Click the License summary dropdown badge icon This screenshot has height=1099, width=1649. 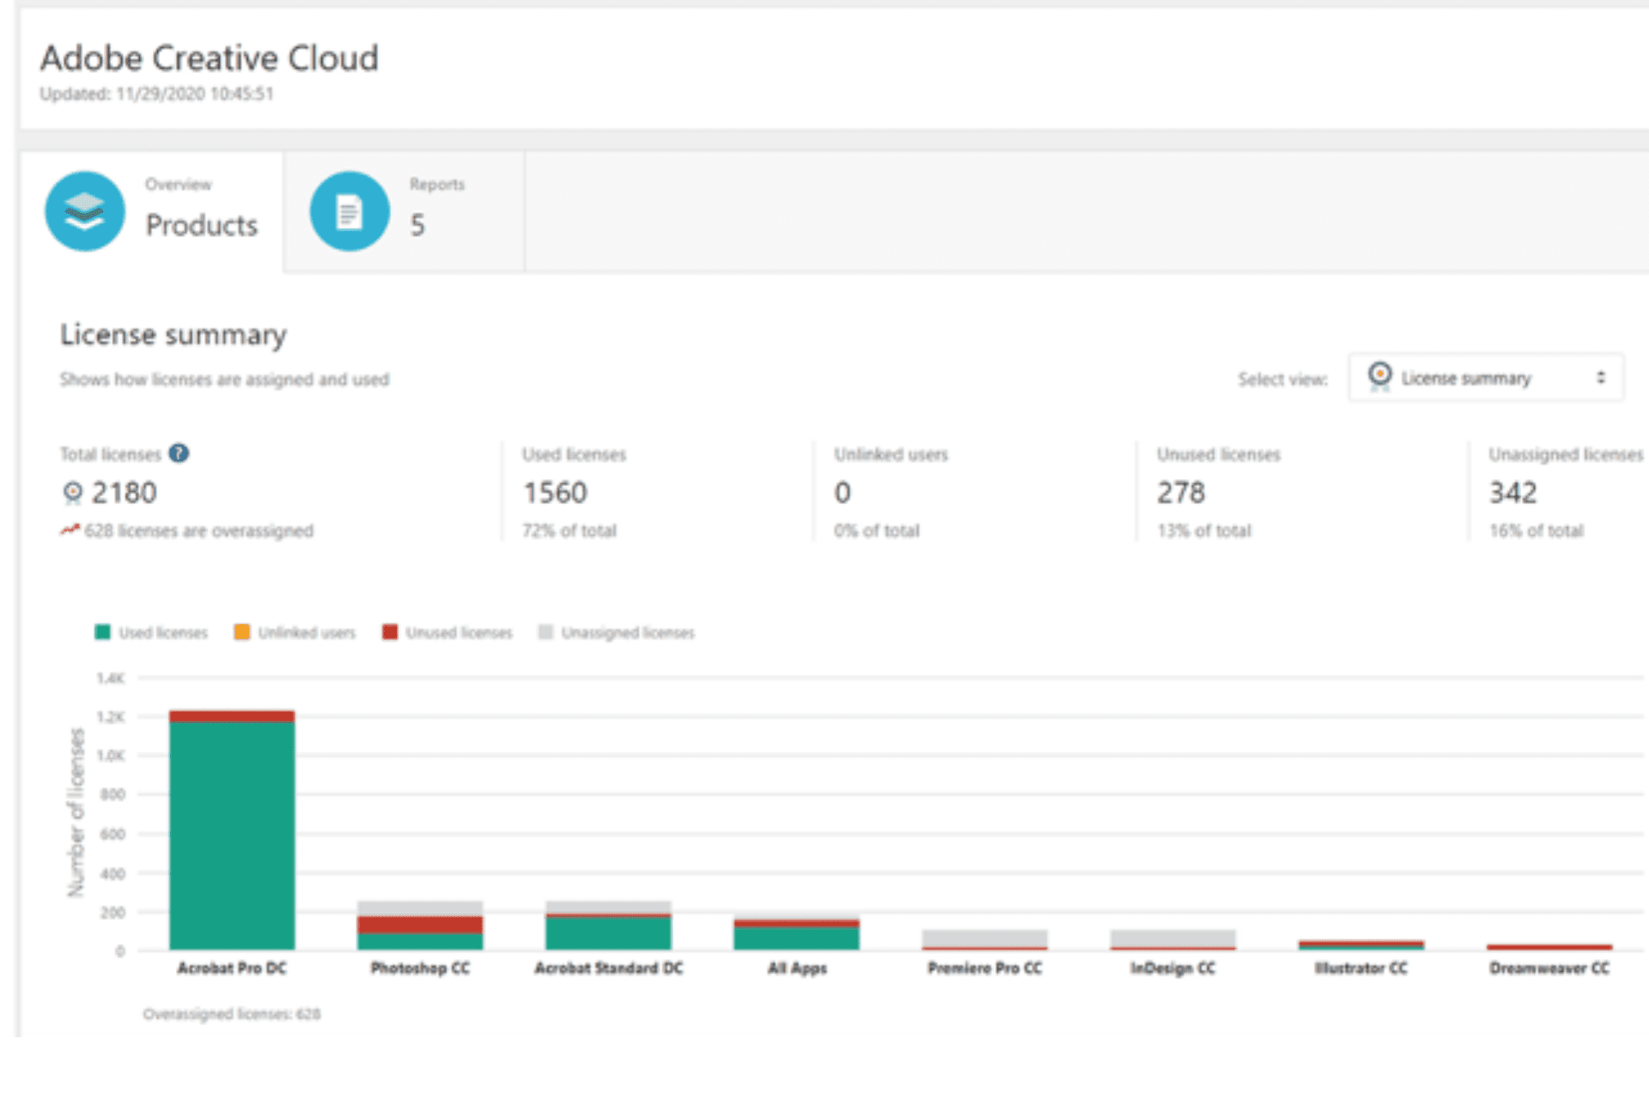coord(1379,377)
